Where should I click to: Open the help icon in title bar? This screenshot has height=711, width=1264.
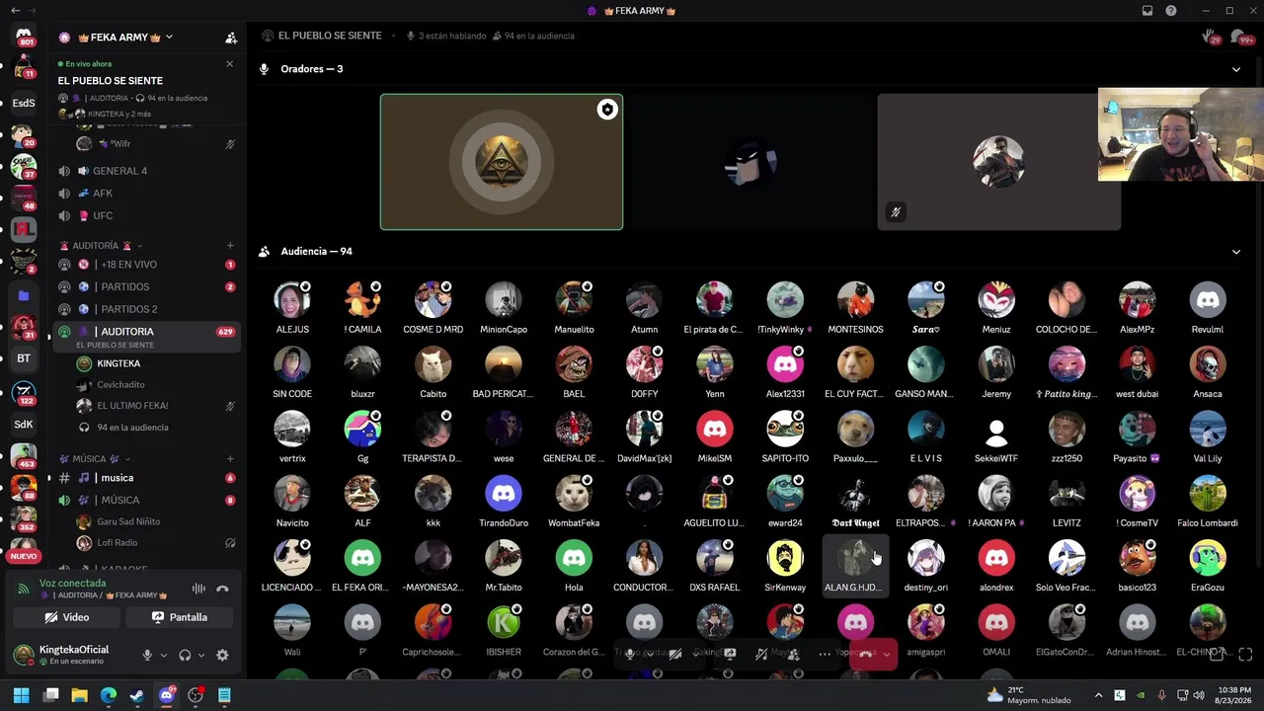click(x=1171, y=10)
